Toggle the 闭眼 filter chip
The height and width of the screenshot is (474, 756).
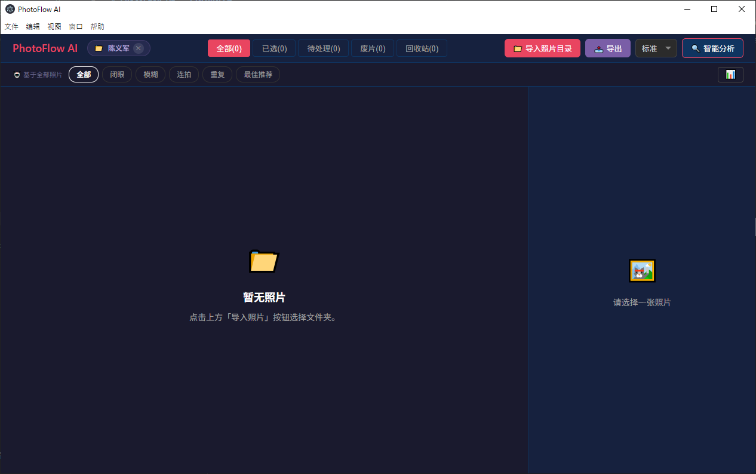[117, 75]
